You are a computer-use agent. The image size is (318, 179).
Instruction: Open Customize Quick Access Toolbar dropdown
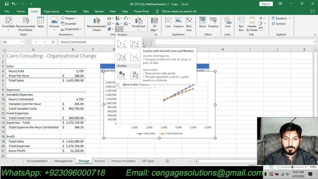pyautogui.click(x=31, y=4)
